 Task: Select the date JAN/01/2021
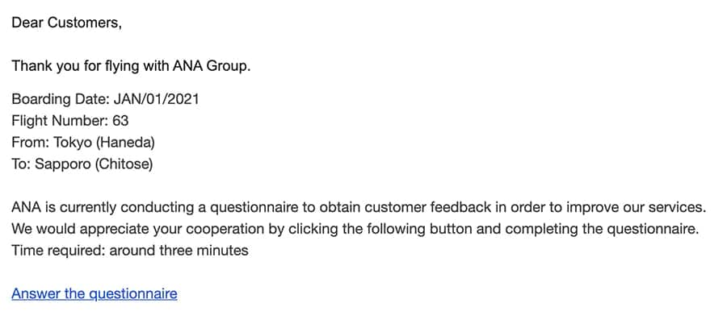(x=156, y=99)
